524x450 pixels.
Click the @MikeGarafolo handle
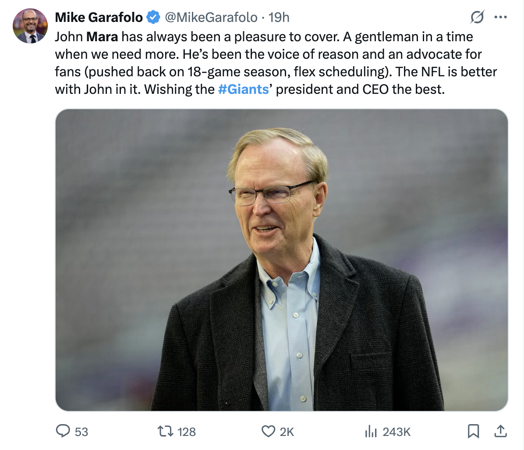pyautogui.click(x=210, y=18)
